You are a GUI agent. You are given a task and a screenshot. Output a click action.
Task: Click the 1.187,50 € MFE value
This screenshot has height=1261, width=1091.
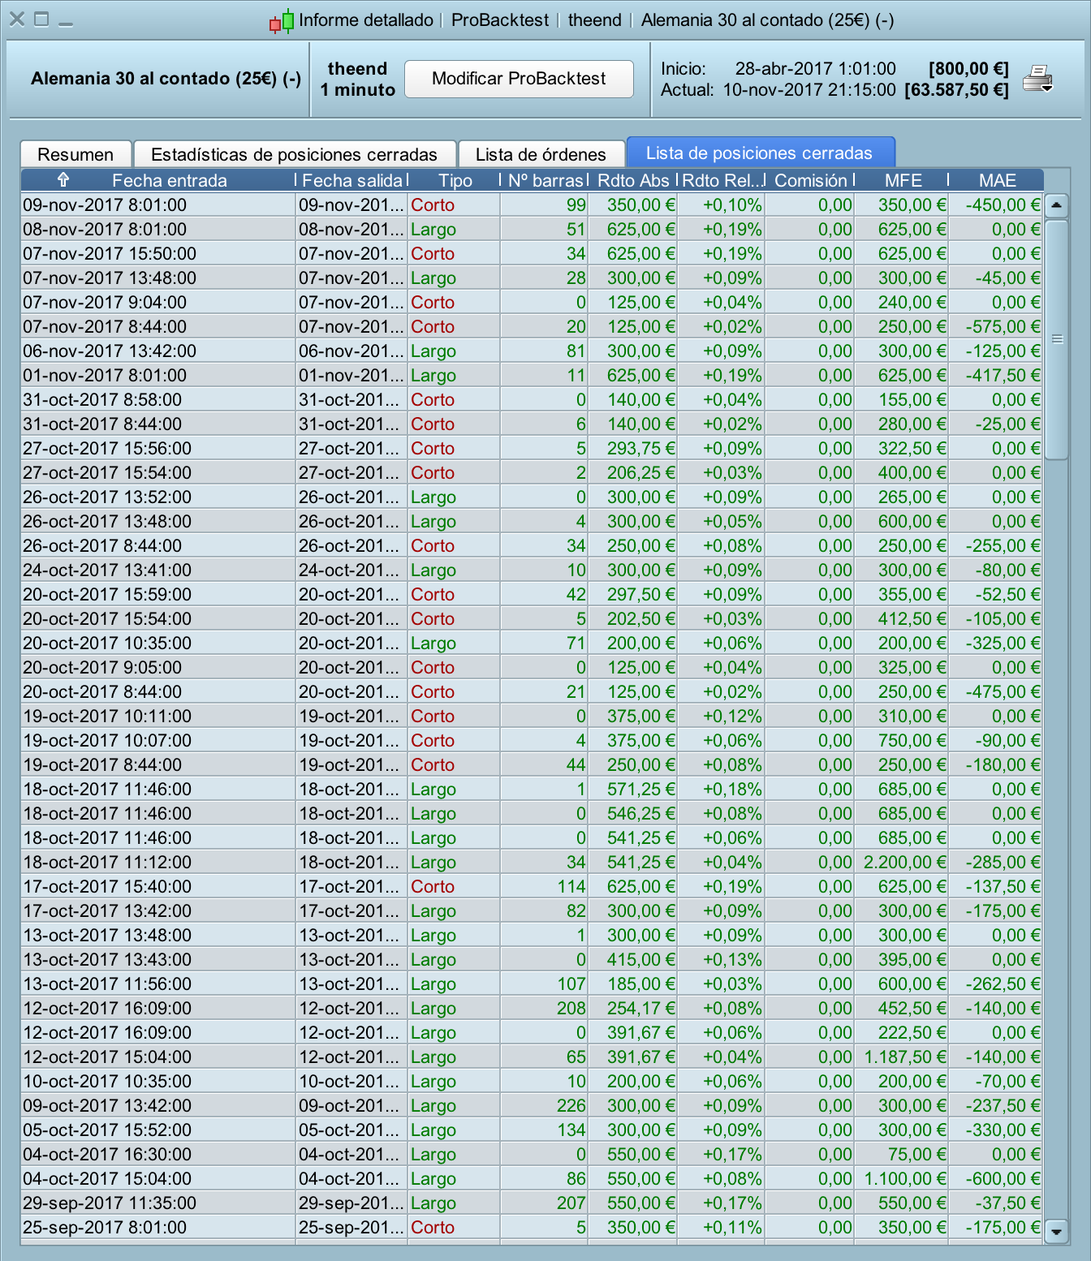(905, 1057)
